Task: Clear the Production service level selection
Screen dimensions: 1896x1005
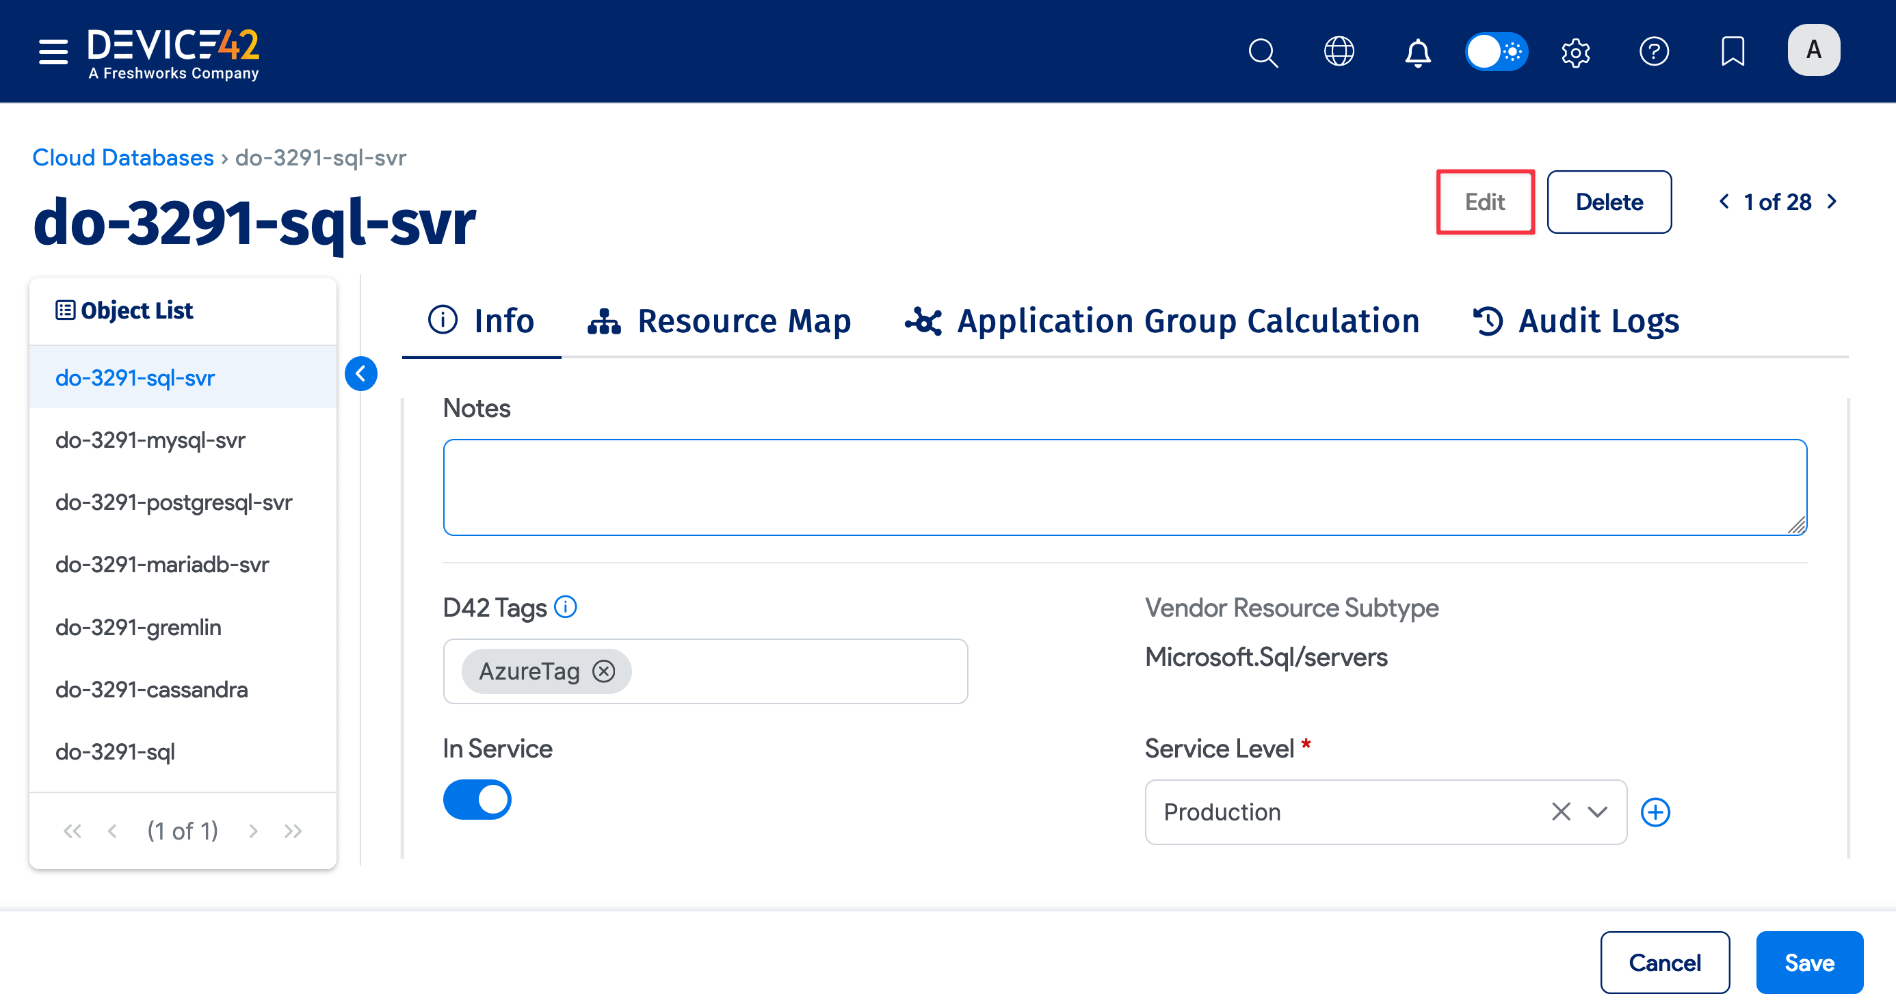Action: coord(1560,812)
